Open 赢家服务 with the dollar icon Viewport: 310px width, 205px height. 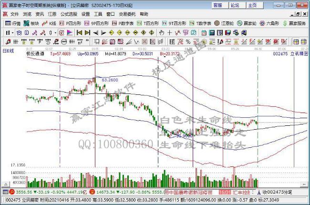294,23
